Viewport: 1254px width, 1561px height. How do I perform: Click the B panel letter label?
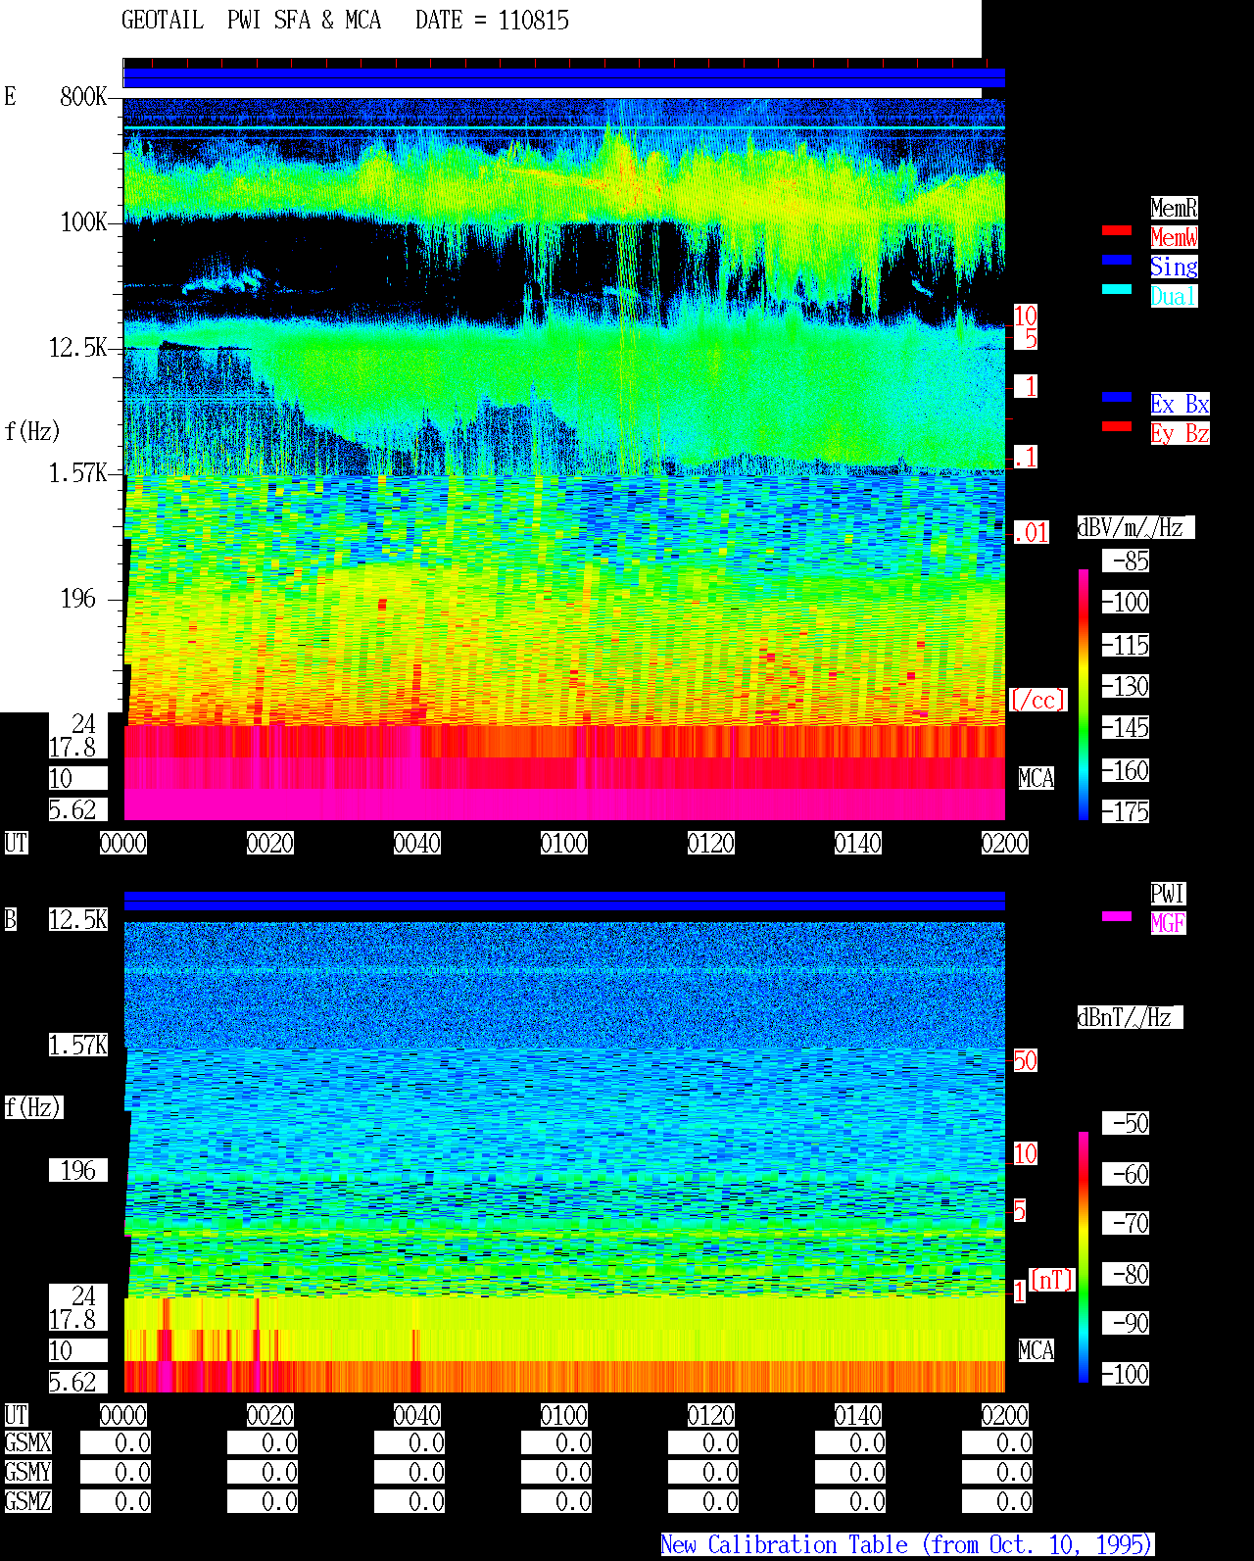(11, 919)
